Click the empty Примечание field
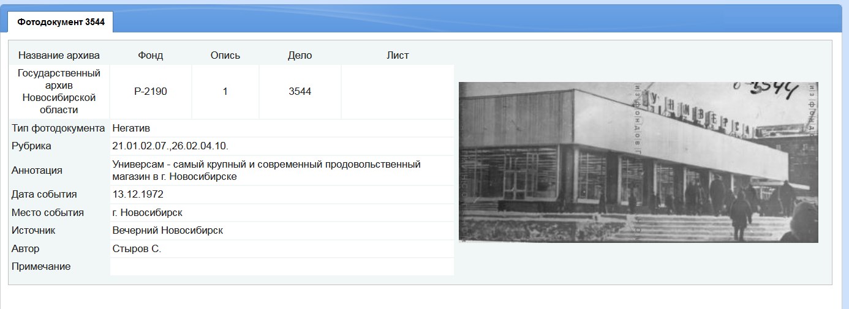Screen dimensions: 849x309 coord(282,266)
